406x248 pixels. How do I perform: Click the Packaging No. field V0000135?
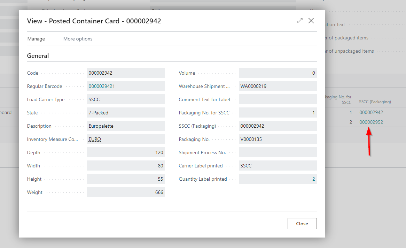coord(278,139)
